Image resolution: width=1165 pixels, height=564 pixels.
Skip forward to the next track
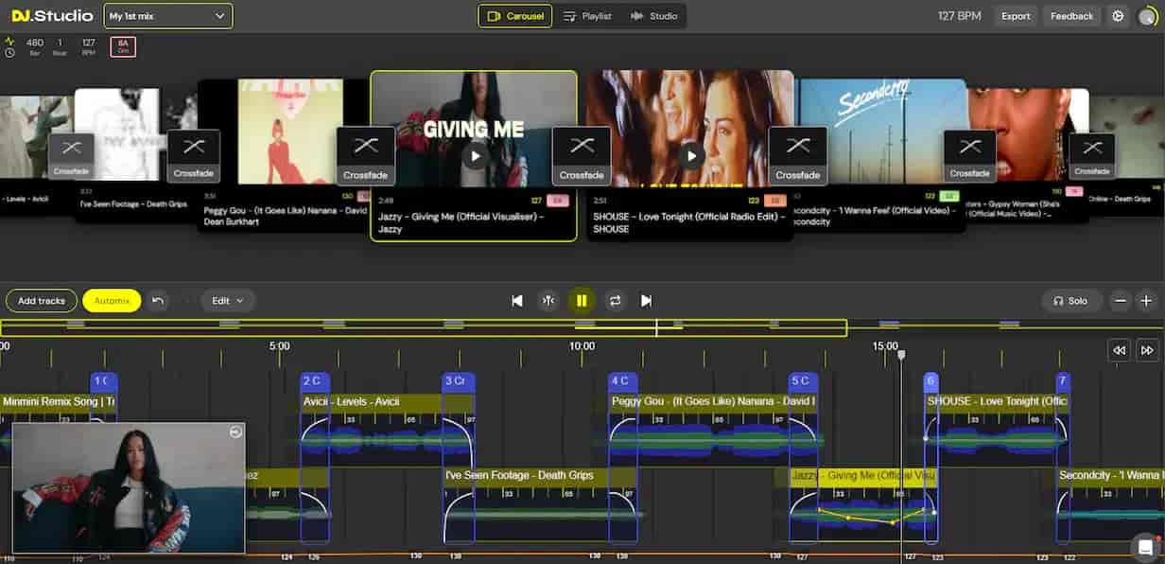pos(647,300)
